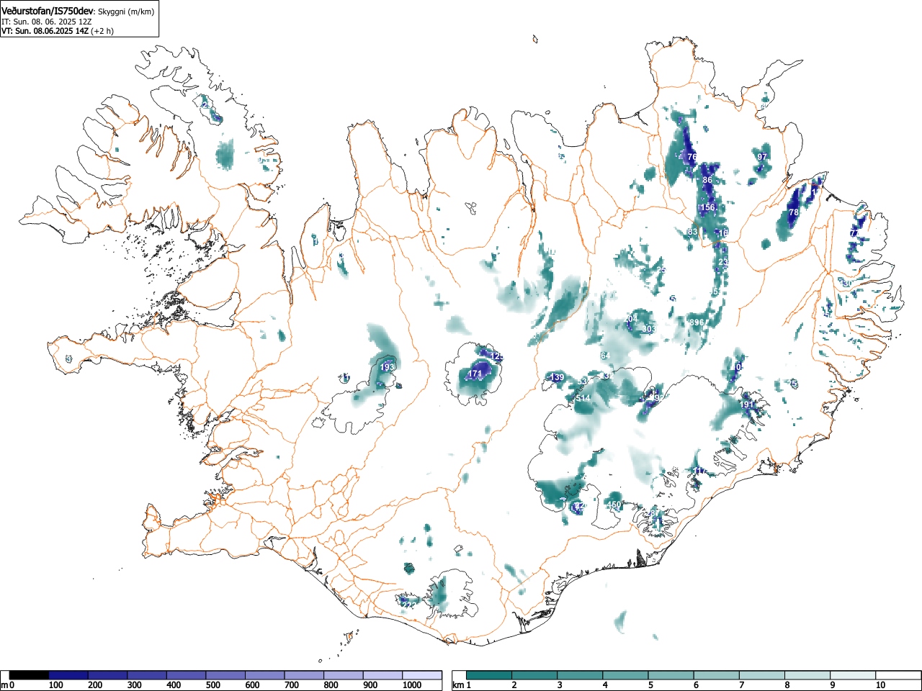
Task: Click the 204 visibility value on map
Action: click(630, 318)
